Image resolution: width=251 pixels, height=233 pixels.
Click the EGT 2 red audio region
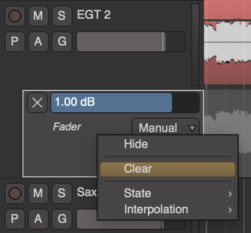pyautogui.click(x=228, y=42)
